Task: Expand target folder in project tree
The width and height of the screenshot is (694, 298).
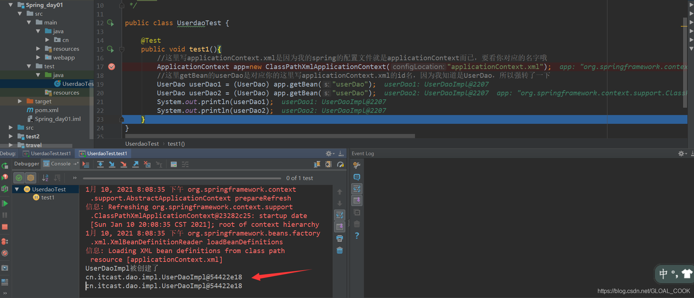Action: (x=20, y=101)
